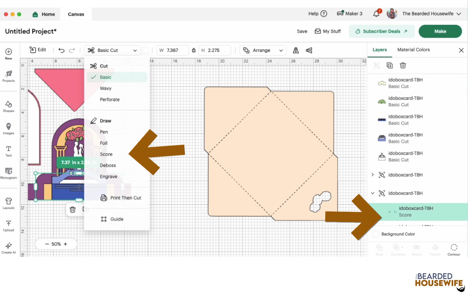Open the Images library
Viewport: 468px width, 297px height.
(x=8, y=128)
